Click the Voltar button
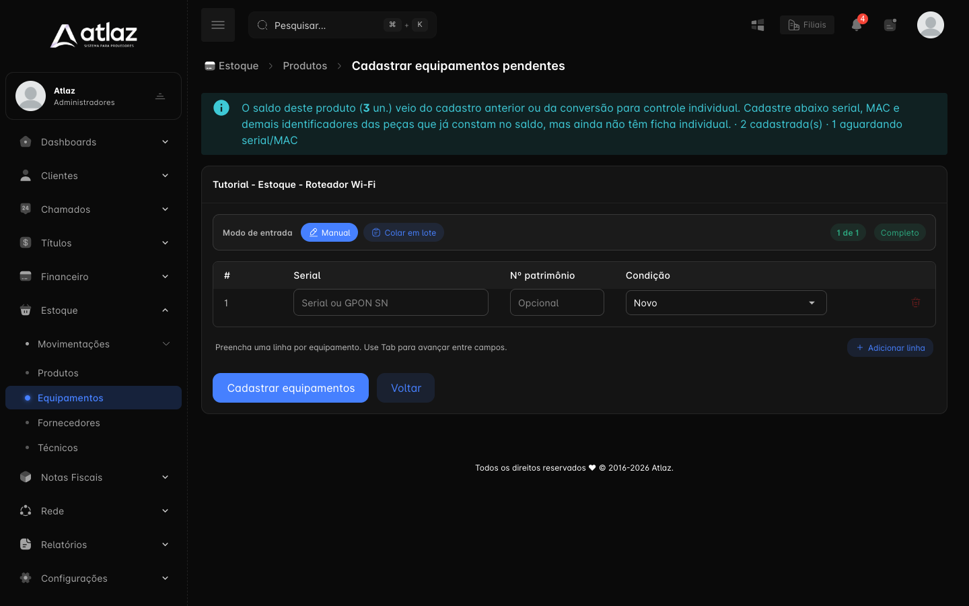 tap(406, 388)
